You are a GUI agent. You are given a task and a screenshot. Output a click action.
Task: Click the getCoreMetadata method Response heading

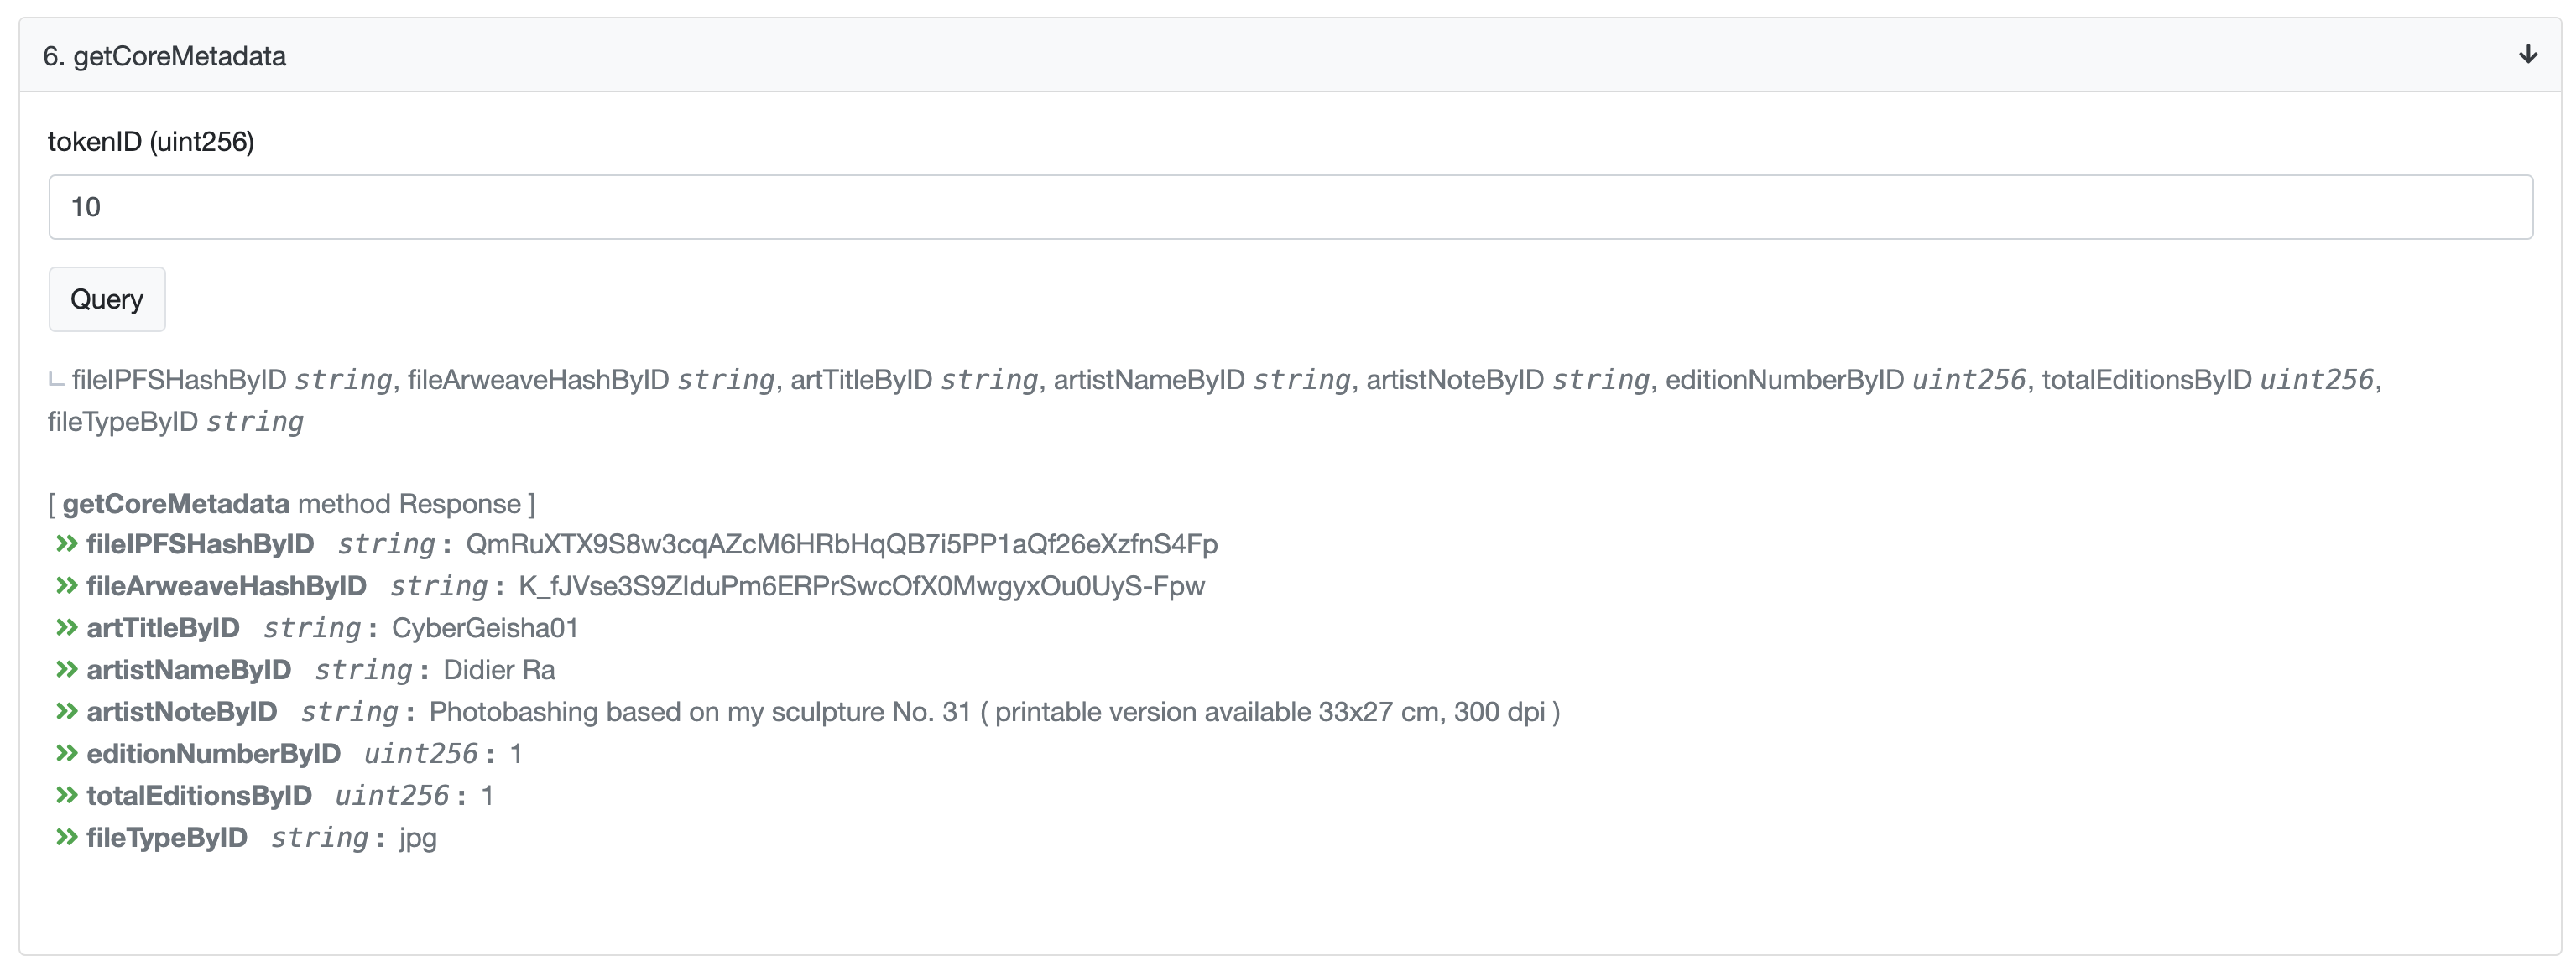tap(292, 503)
